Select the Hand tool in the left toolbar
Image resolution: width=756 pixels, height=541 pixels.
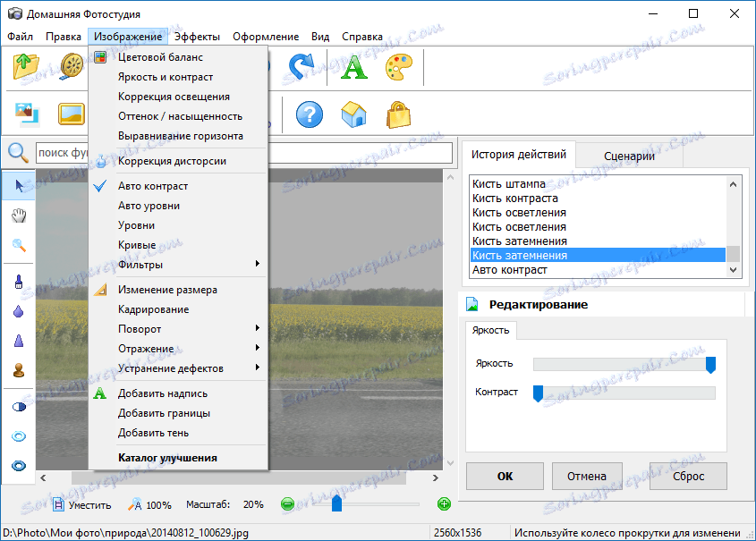tap(17, 214)
